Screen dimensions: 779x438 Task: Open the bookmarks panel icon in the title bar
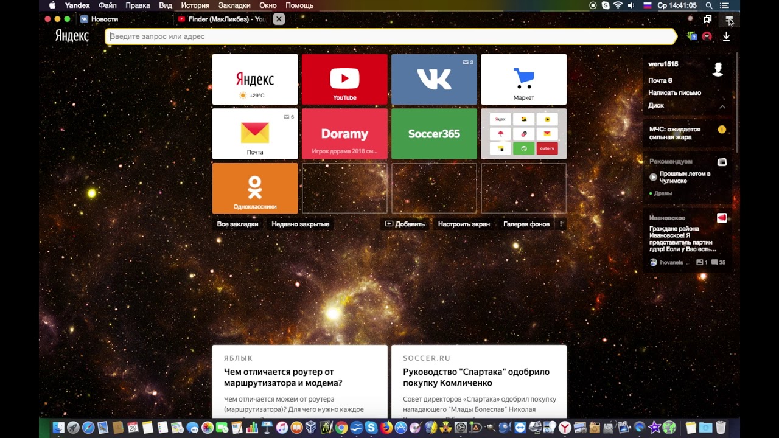pos(707,19)
